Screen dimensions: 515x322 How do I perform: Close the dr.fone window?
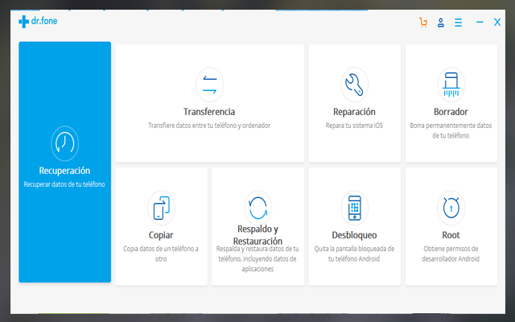[x=497, y=23]
